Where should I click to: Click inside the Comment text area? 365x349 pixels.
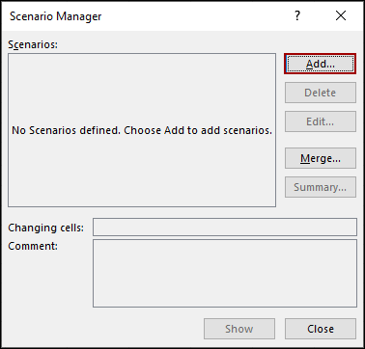[x=225, y=273]
